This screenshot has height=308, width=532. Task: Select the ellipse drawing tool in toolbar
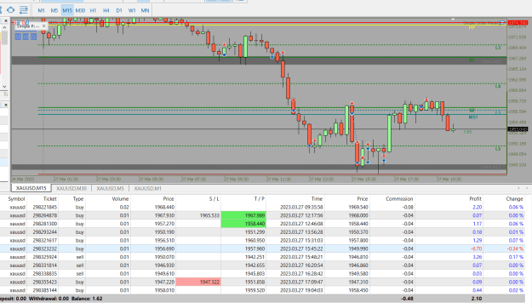[11, 10]
